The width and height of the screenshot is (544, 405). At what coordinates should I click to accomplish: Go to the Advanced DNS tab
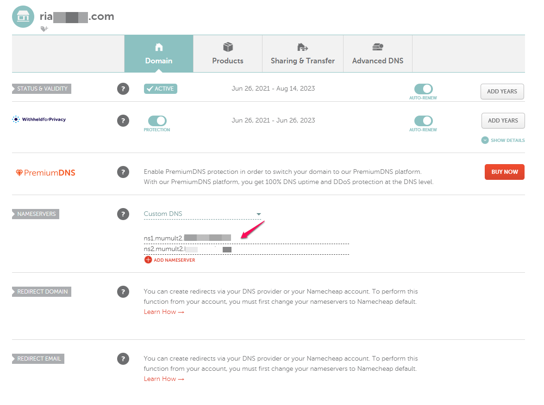(x=377, y=54)
